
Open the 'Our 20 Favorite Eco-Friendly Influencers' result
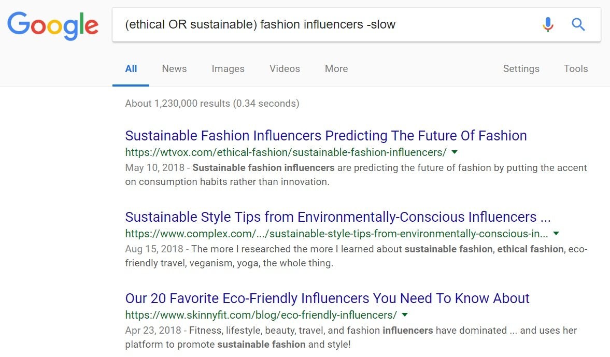(x=327, y=298)
